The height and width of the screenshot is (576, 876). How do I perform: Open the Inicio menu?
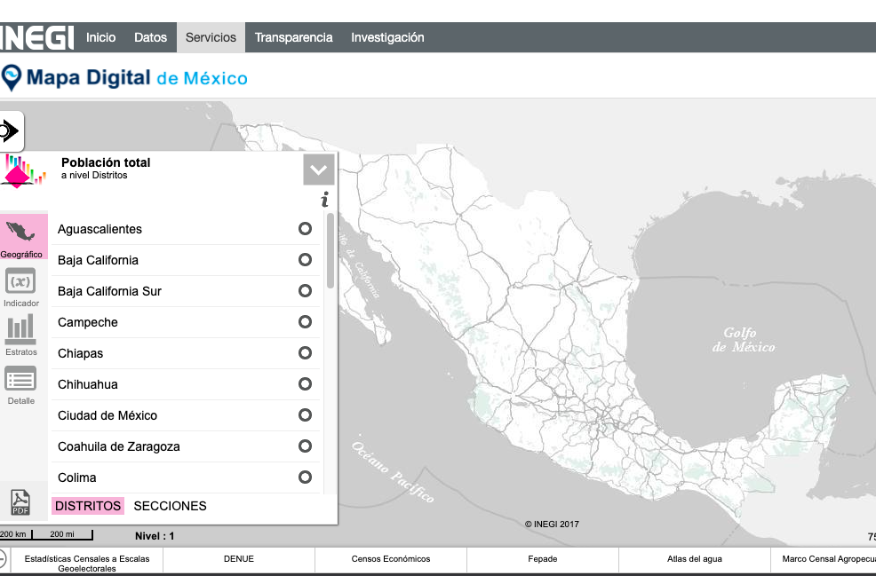pyautogui.click(x=100, y=37)
